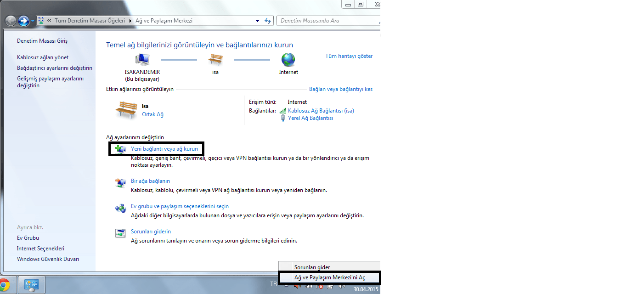
Task: Click the Ortak Ağ network type link
Action: tap(152, 114)
